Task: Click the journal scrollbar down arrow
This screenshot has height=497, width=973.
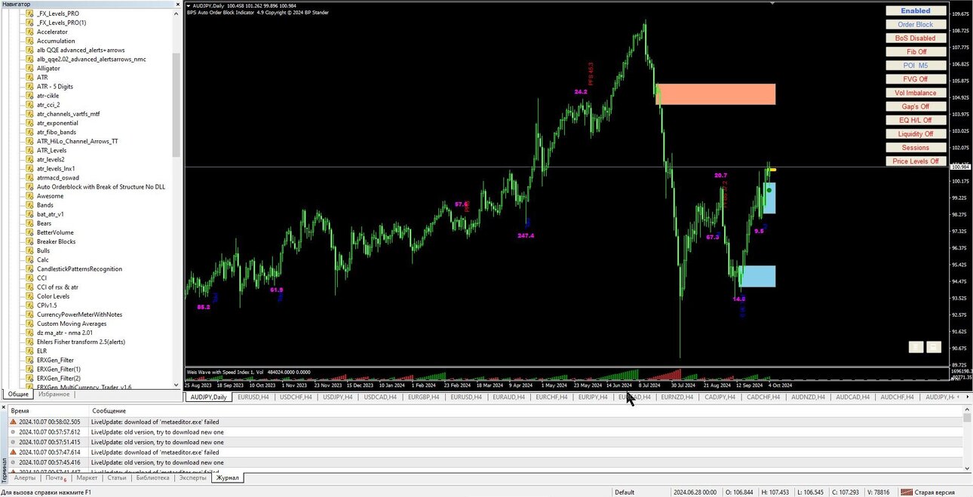Action: pyautogui.click(x=968, y=468)
